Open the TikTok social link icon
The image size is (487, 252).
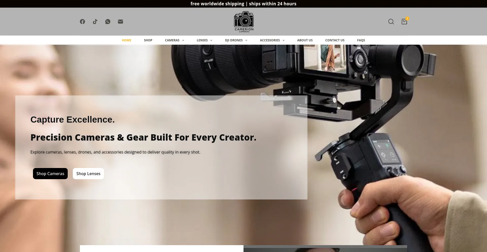(x=95, y=22)
